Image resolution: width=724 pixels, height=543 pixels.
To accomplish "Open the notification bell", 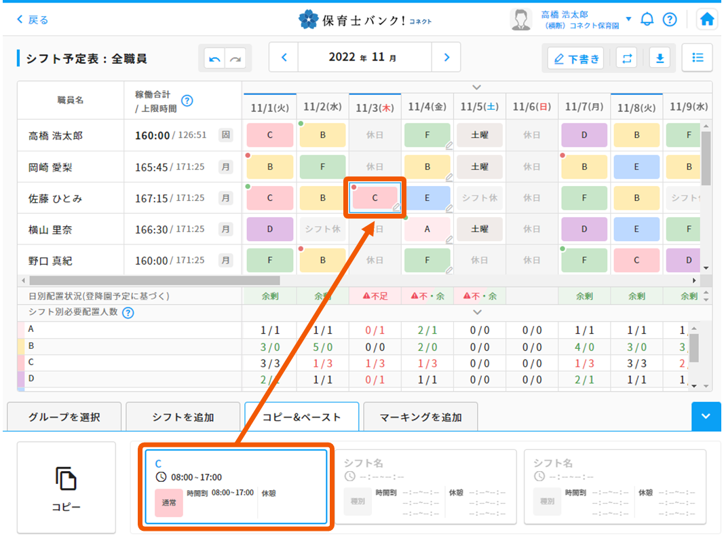I will pyautogui.click(x=647, y=20).
